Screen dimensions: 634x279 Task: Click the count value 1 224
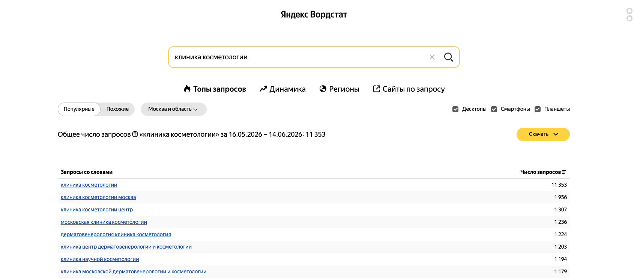pos(560,234)
